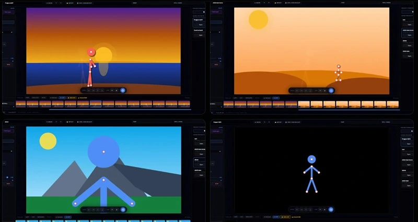Open 'stick man move' project in Project 1670 window list
Screen dimensions: 418x222
coord(409,165)
